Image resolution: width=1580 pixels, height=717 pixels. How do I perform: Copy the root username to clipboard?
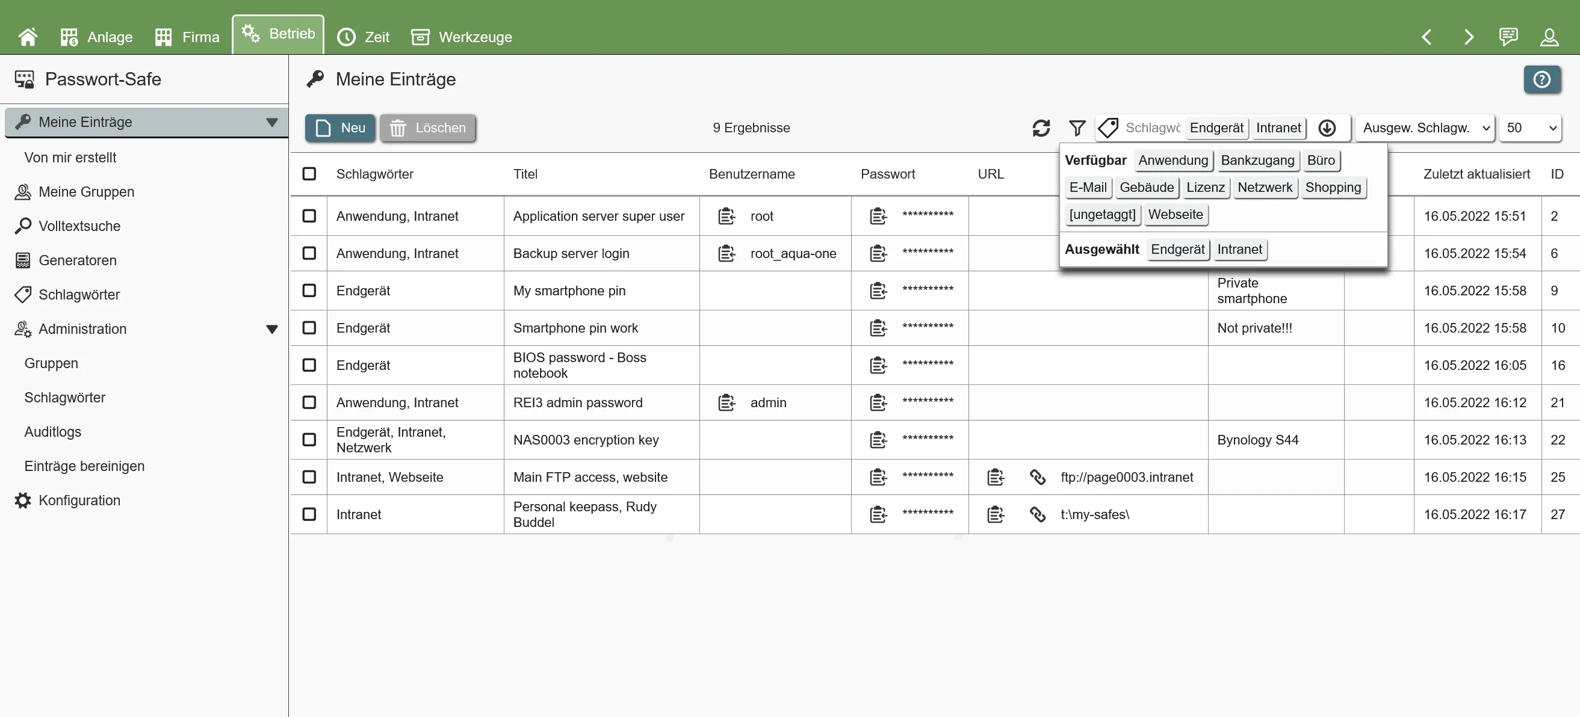pos(727,216)
